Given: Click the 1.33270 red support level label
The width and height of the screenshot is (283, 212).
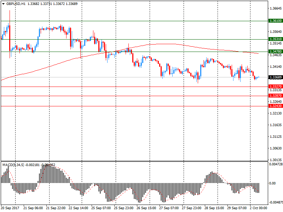Looking at the screenshot, I should point(276,86).
